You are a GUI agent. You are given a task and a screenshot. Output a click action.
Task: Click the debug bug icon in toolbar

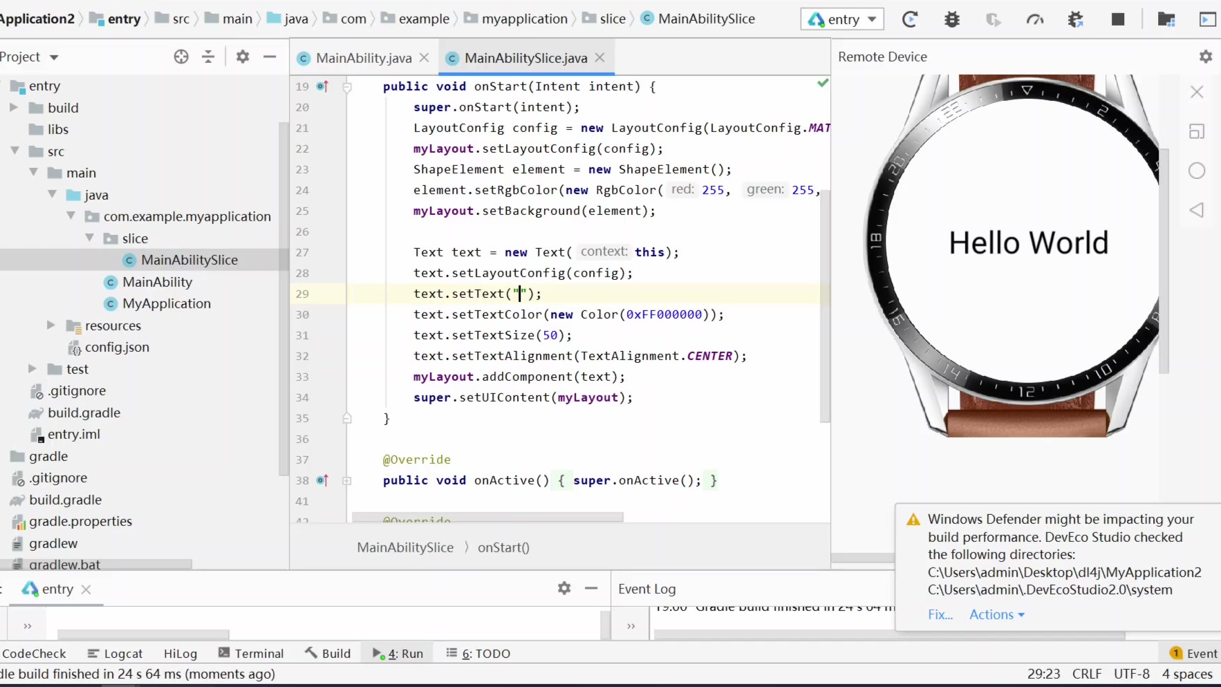(x=952, y=19)
